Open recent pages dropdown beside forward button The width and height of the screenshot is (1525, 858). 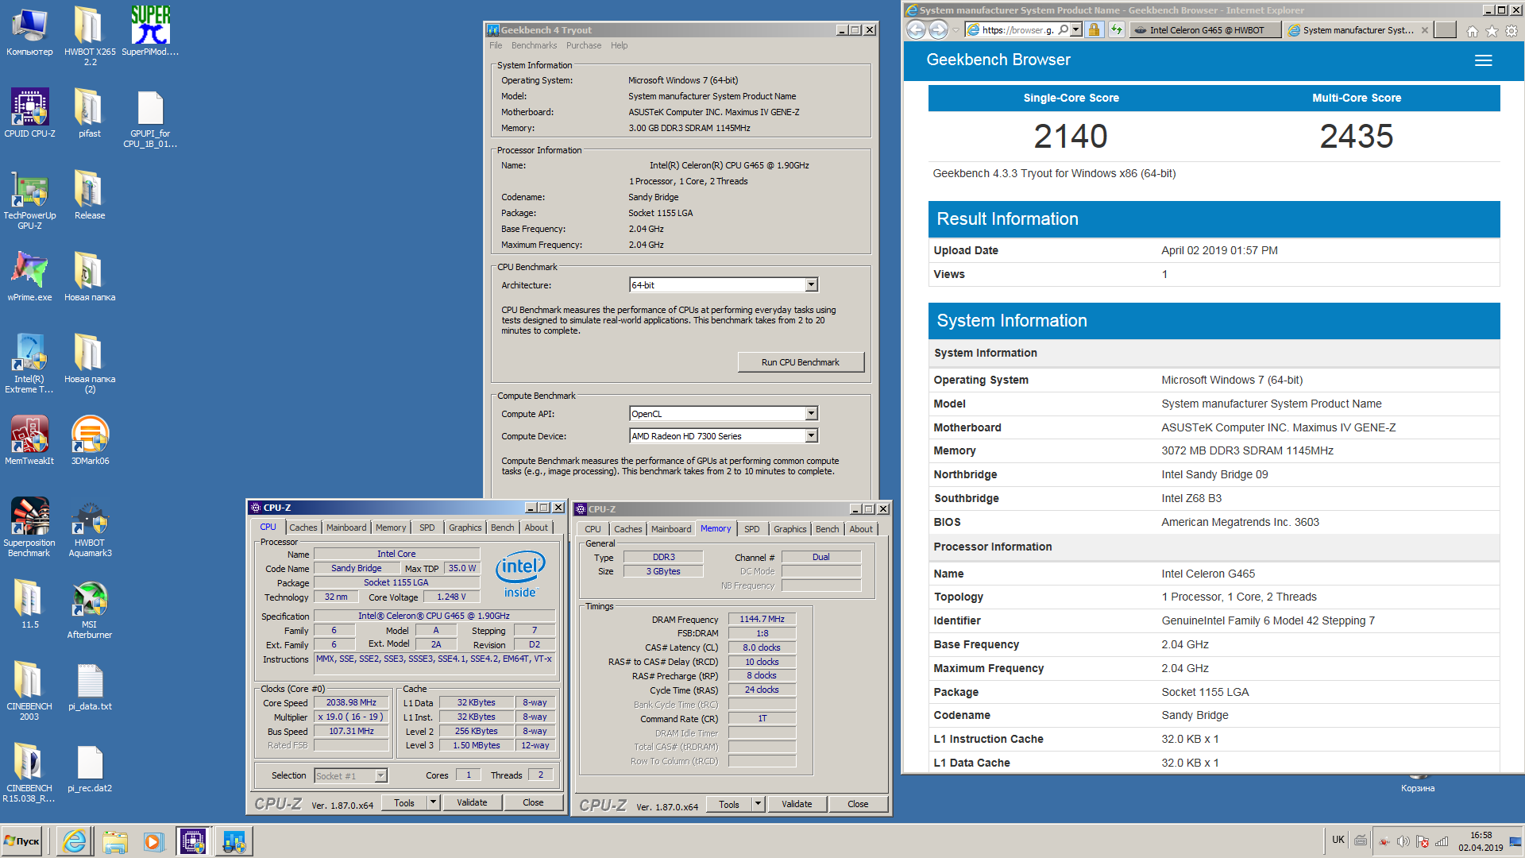pos(956,30)
